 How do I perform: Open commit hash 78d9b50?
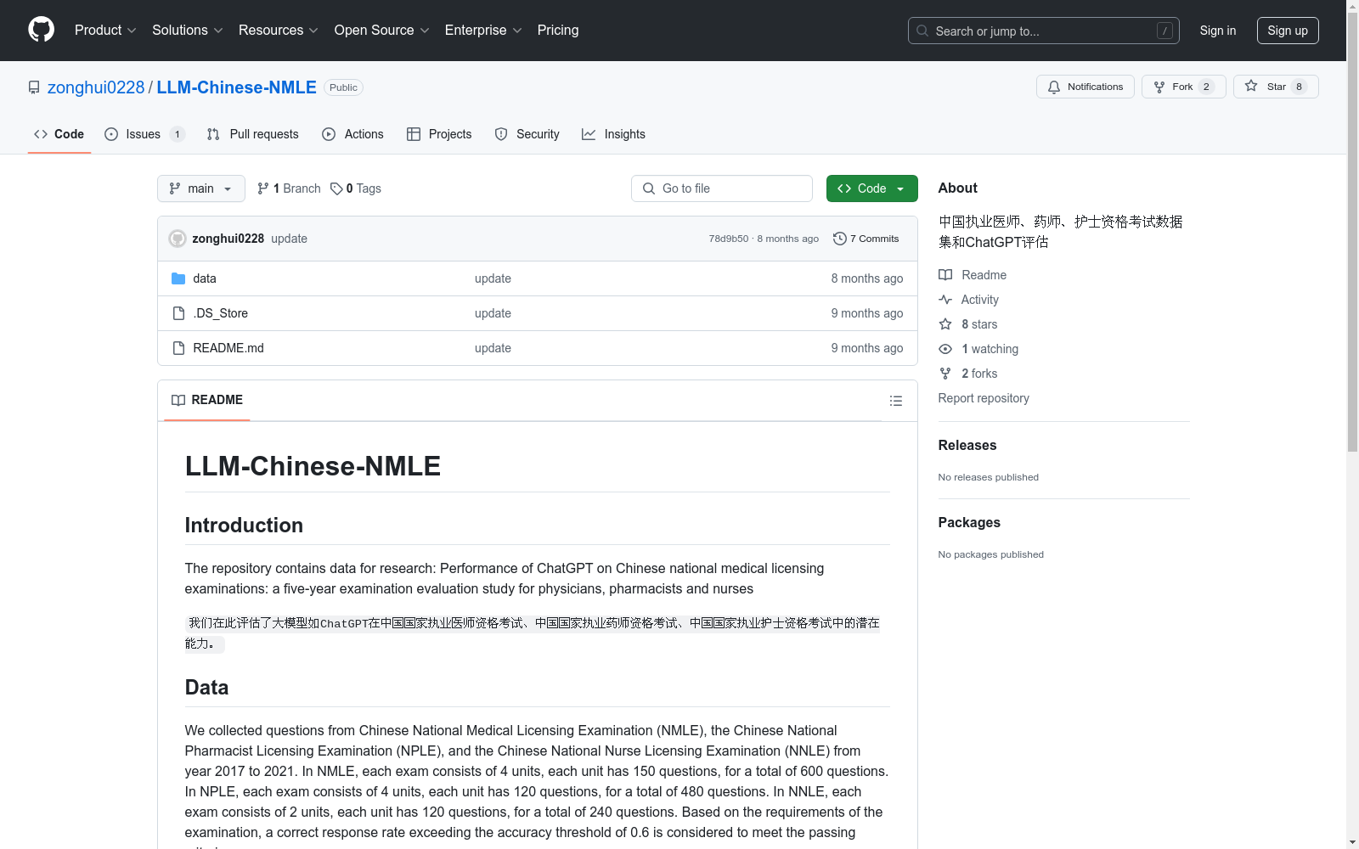729,239
